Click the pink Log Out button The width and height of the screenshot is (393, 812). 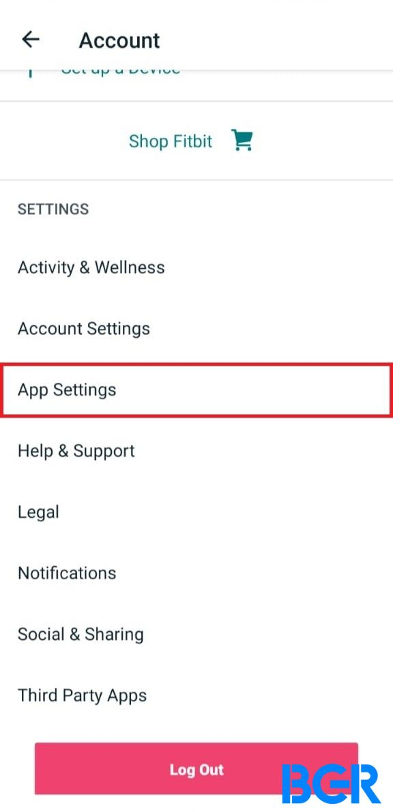click(x=196, y=769)
